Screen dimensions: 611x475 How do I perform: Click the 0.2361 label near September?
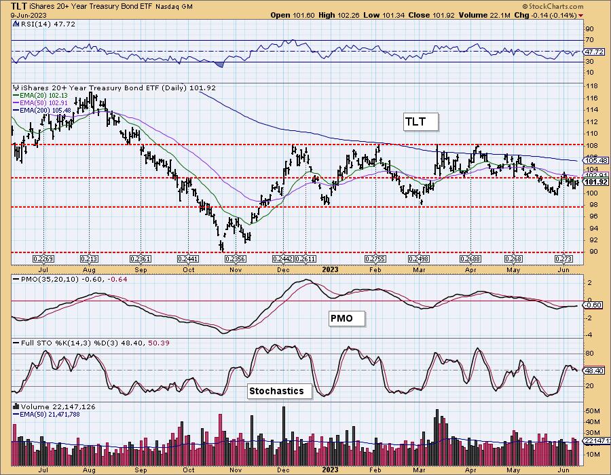pos(141,259)
